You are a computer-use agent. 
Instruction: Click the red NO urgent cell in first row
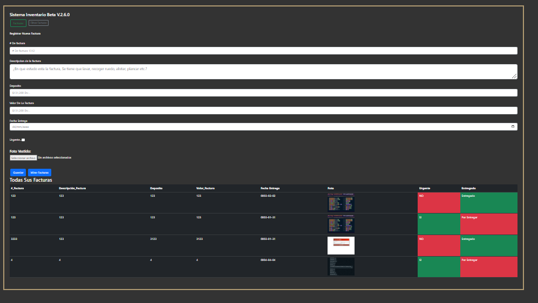[439, 203]
